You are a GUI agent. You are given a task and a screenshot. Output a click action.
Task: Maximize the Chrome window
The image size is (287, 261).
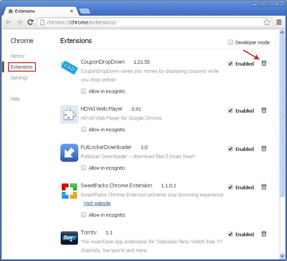click(x=264, y=4)
